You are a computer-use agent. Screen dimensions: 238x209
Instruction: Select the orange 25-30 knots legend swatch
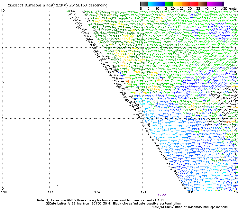point(186,4)
